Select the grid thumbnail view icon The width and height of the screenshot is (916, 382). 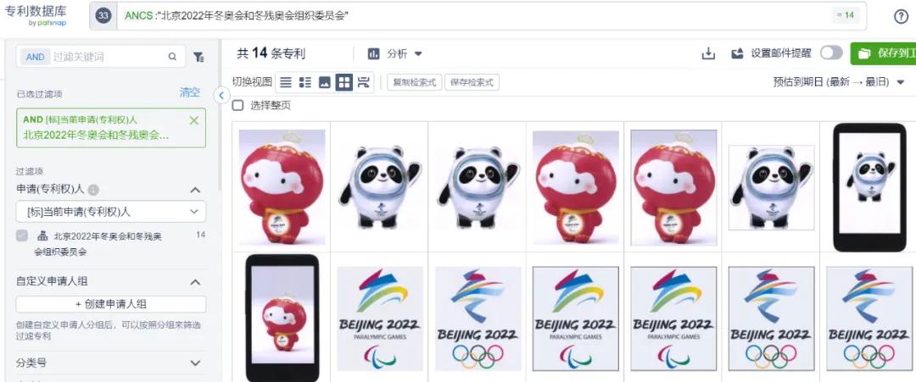click(344, 82)
